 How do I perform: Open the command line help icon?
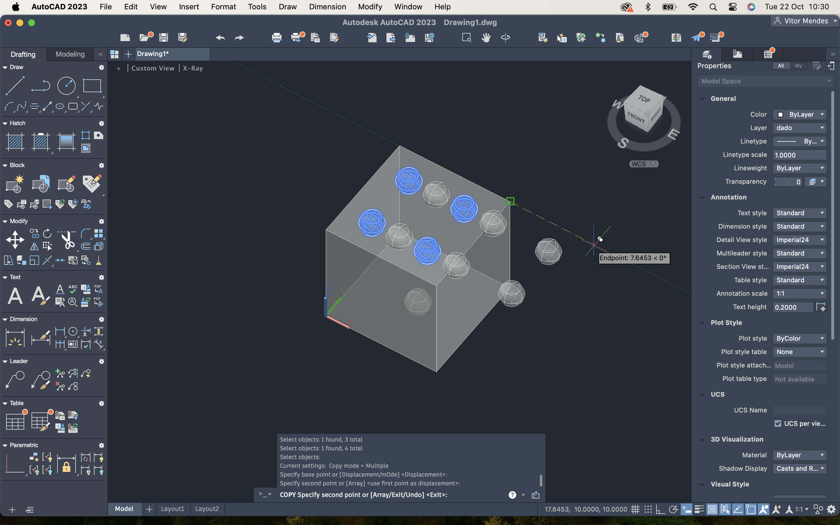(x=512, y=495)
